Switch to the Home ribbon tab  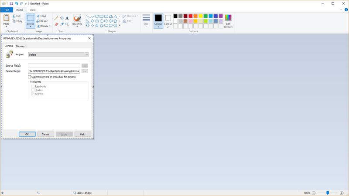[20, 10]
